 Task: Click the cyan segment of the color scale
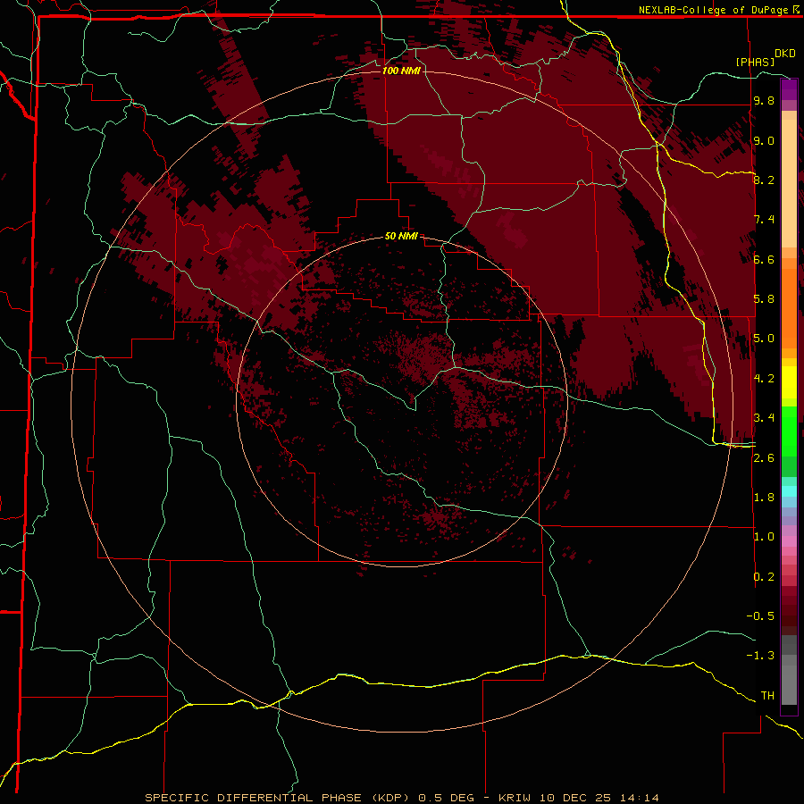[x=789, y=491]
